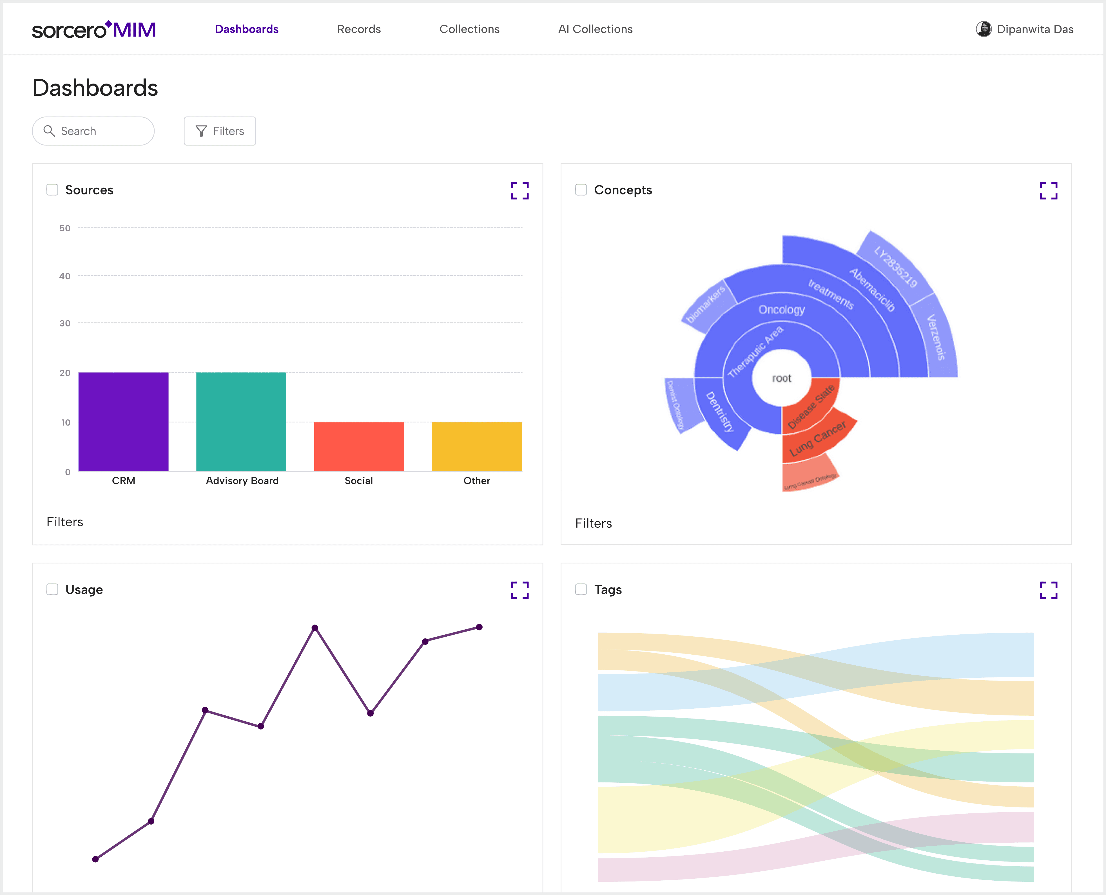Click the magnifier icon in Search
Screen dimensions: 1106x895
click(x=49, y=131)
